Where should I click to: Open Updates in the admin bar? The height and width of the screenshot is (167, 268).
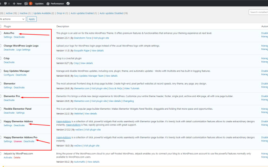39,4
